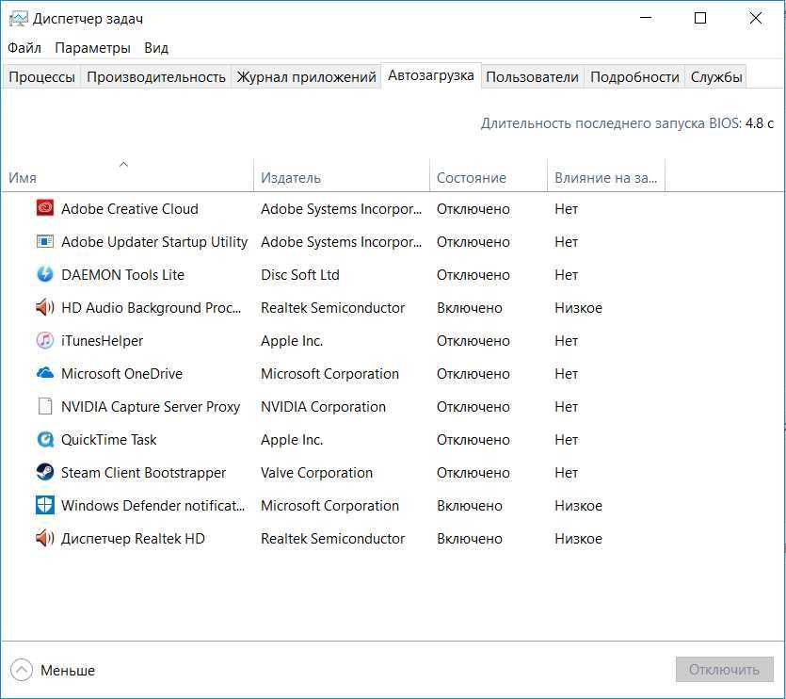Switch to the Службы tab

716,76
